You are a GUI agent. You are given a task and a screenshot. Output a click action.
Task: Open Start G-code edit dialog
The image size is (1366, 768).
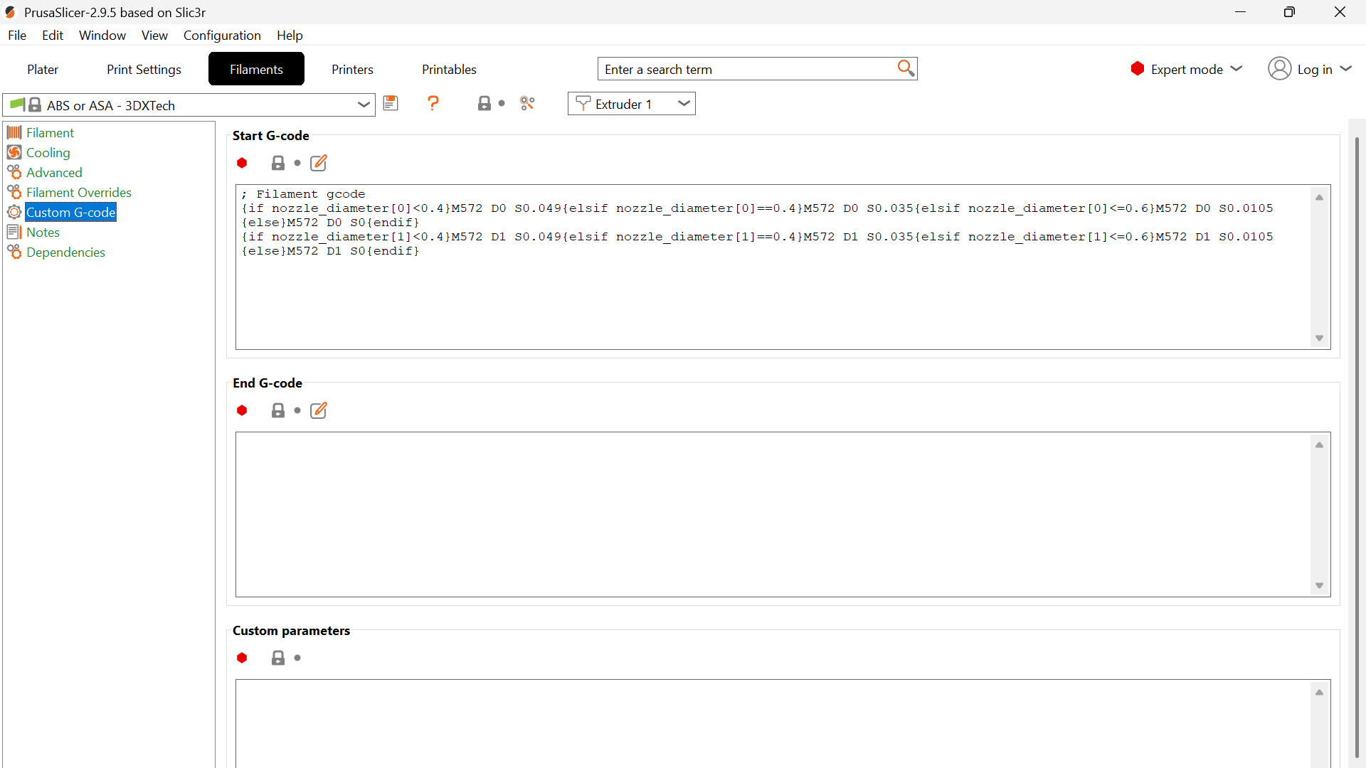(x=319, y=163)
